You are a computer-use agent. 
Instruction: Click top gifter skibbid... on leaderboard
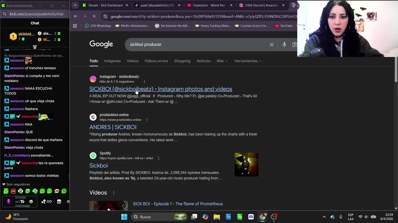point(22,36)
